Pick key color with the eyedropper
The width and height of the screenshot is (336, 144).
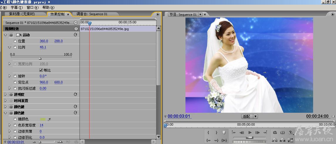tap(49, 119)
